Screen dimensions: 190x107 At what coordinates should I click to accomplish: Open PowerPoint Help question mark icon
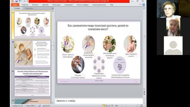click(x=144, y=5)
